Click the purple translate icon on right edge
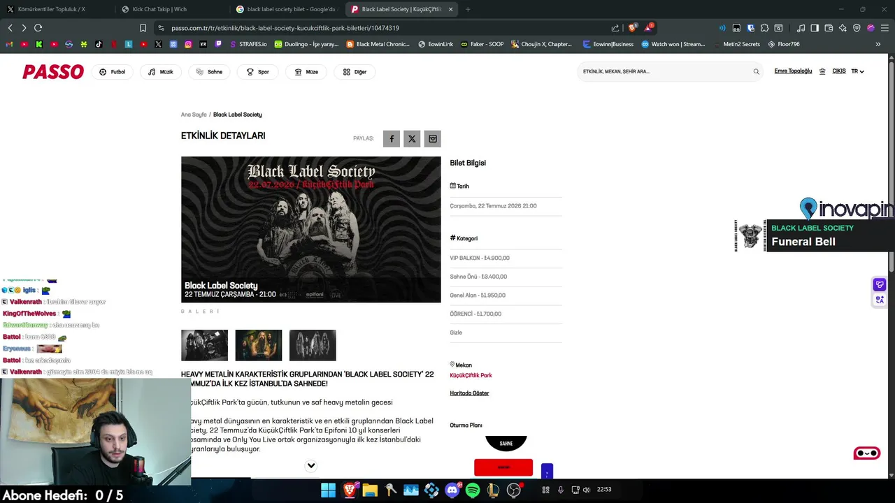 880,300
